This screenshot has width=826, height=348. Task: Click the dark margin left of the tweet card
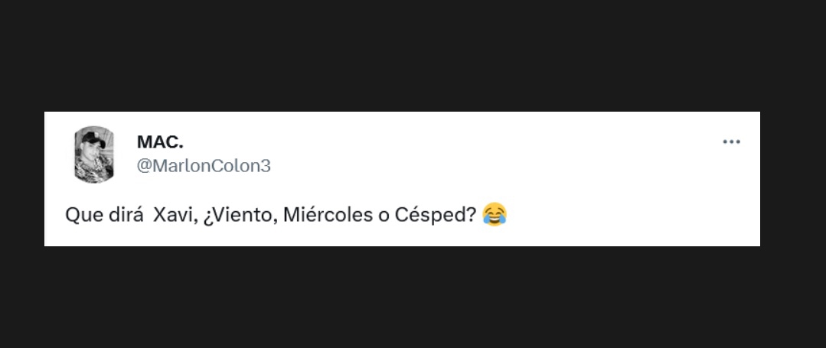[22, 179]
